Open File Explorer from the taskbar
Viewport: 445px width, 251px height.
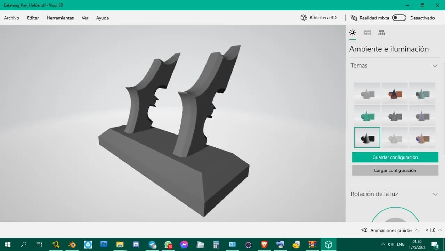[120, 244]
